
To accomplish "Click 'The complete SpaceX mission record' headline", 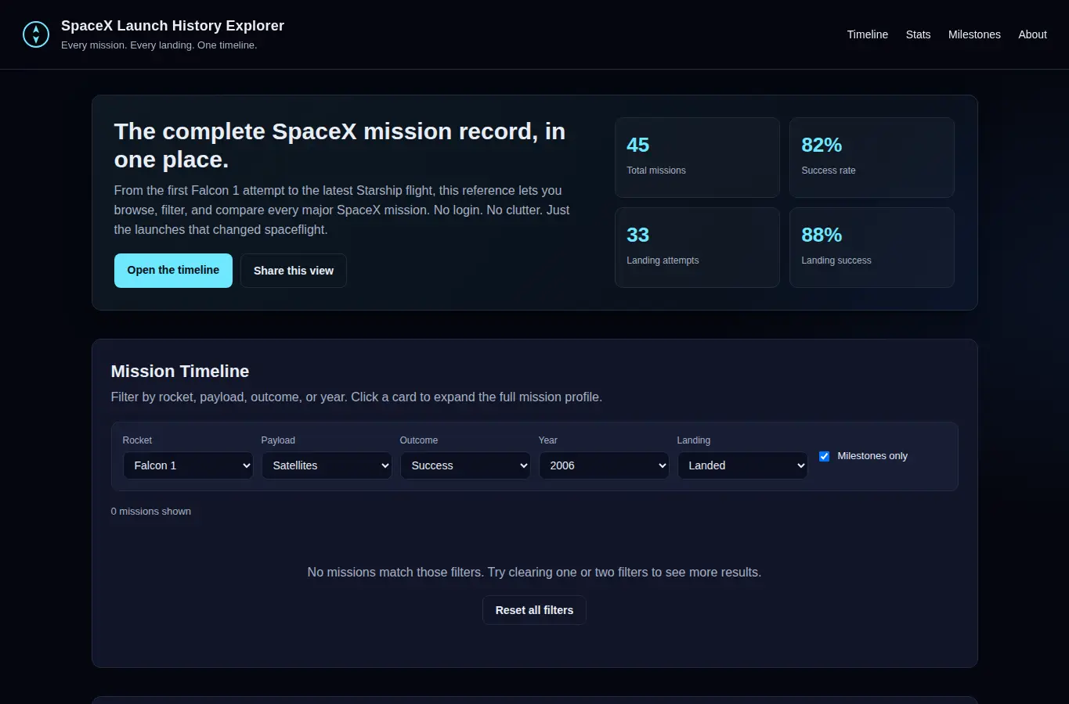I will point(340,145).
